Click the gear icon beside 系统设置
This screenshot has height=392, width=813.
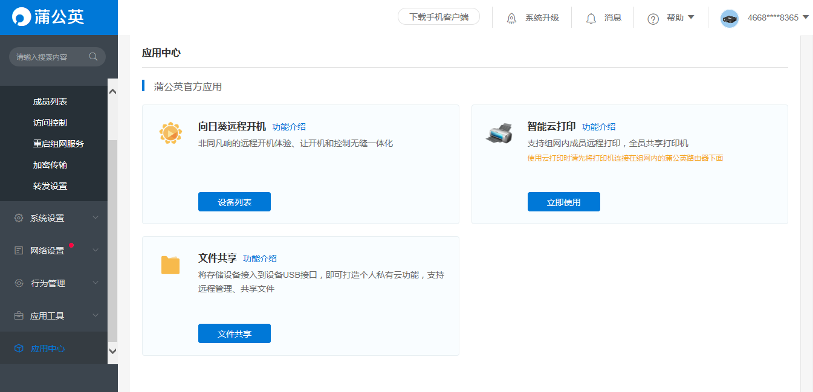tap(19, 218)
